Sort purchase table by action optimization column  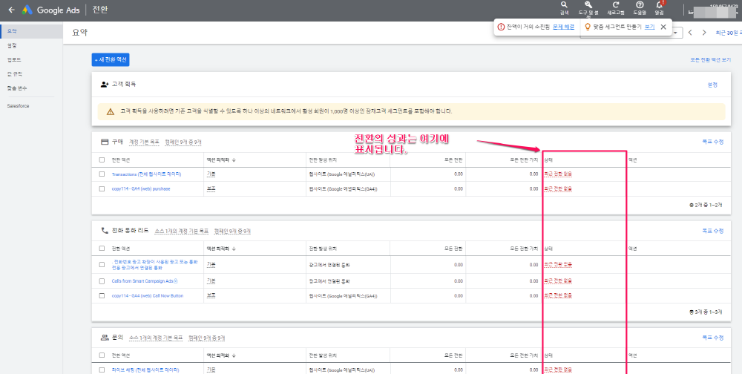pyautogui.click(x=220, y=160)
